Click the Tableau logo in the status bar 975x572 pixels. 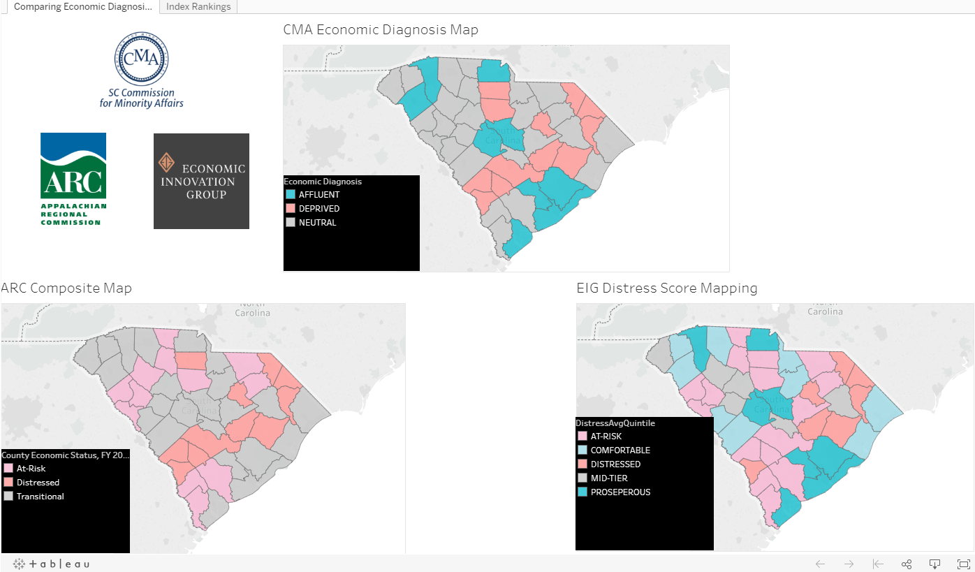click(52, 564)
